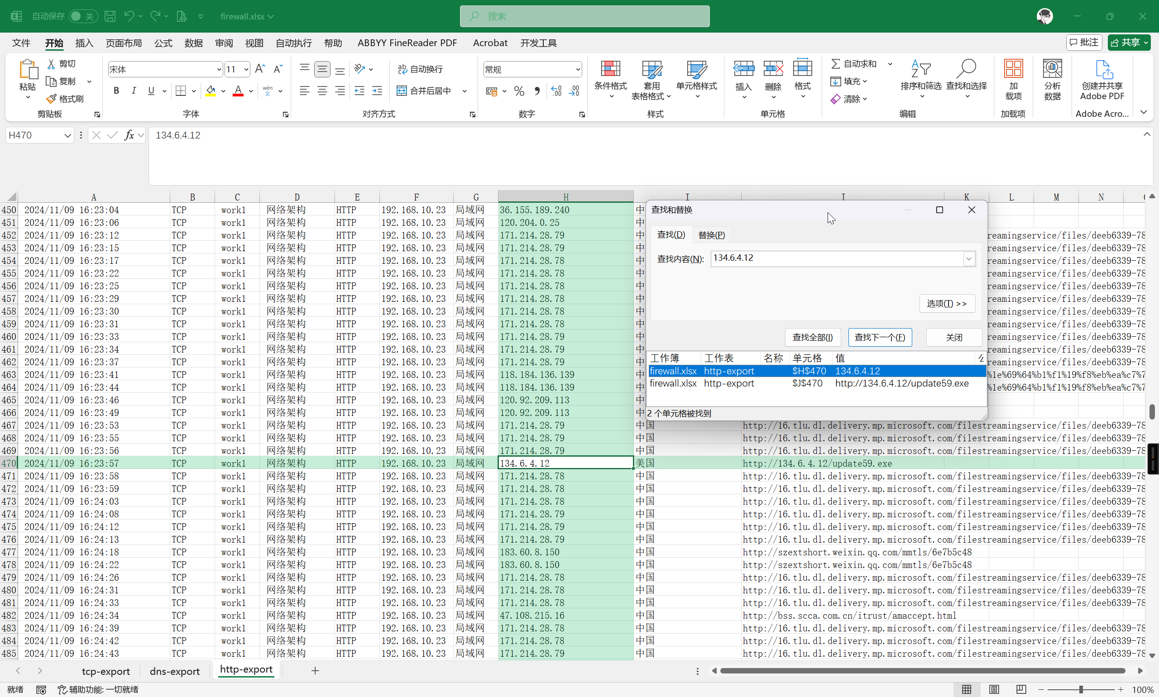Open Conditional Formatting menu
Viewport: 1159px width, 697px height.
611,78
